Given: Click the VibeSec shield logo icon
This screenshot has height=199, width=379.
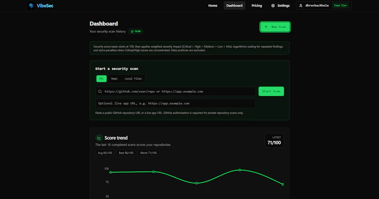Looking at the screenshot, I should click(31, 6).
